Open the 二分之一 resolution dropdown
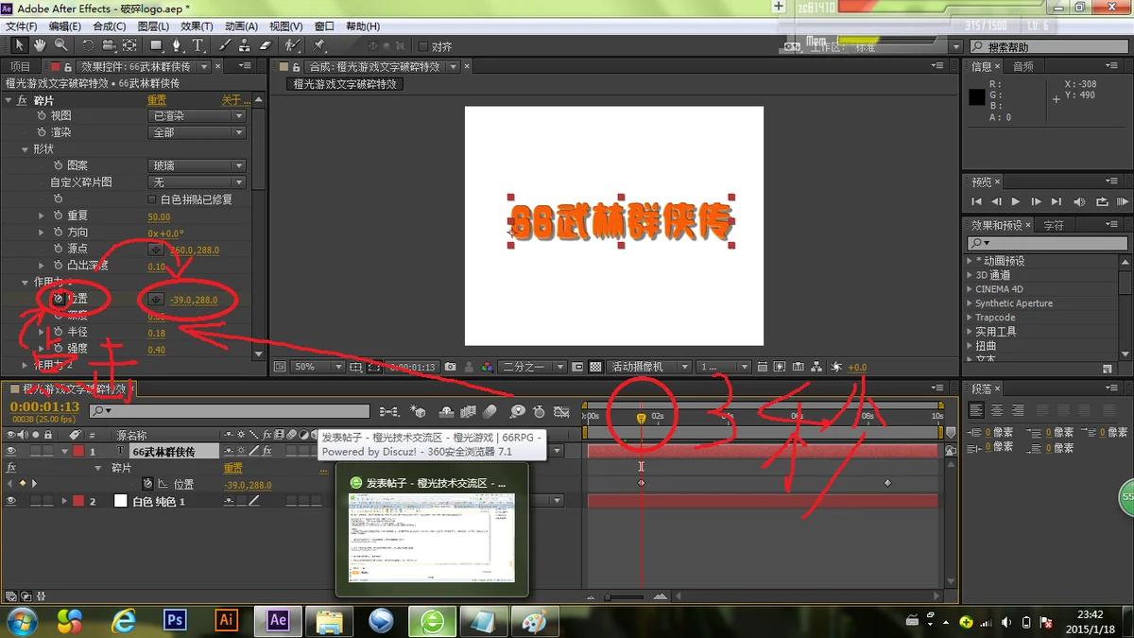Image resolution: width=1134 pixels, height=638 pixels. 533,367
